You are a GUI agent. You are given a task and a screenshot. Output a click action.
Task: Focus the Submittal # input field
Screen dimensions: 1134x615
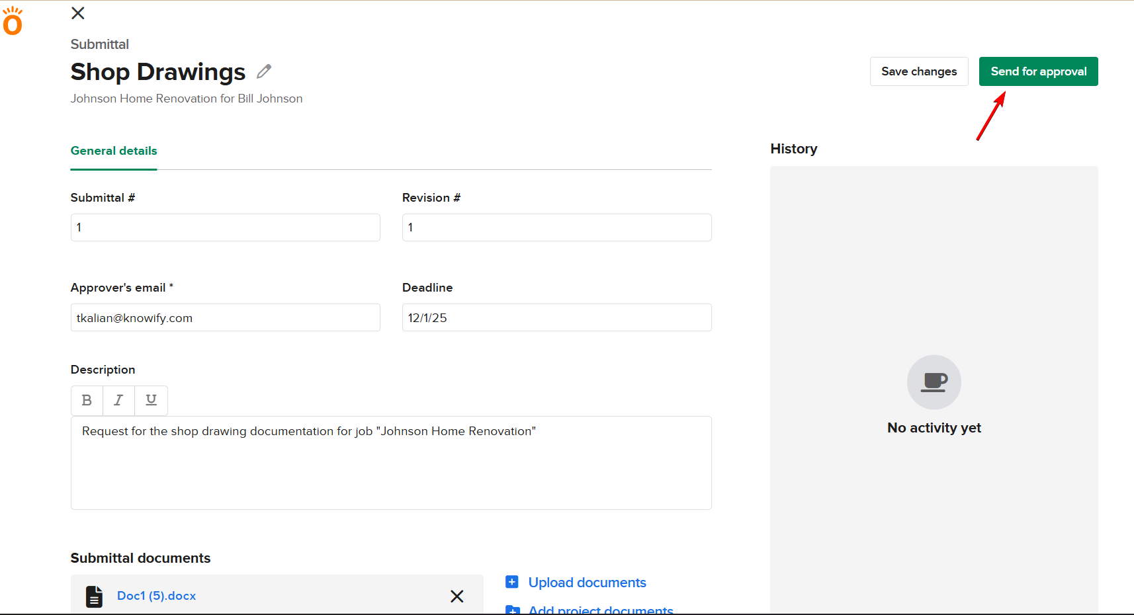coord(225,227)
